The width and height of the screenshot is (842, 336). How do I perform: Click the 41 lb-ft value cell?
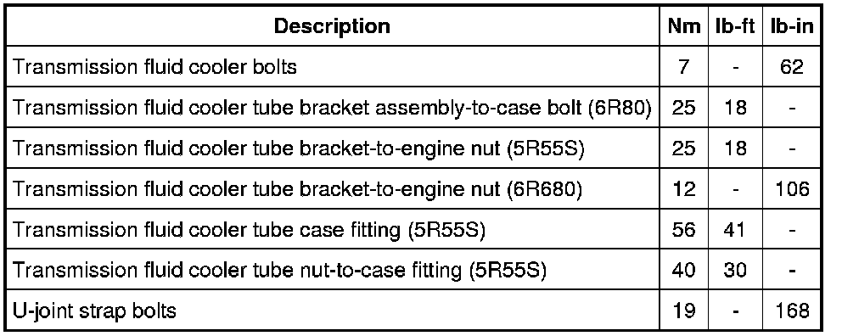734,229
